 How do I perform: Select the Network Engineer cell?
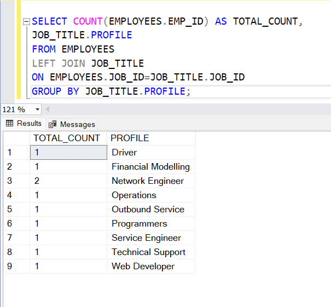[x=151, y=181]
